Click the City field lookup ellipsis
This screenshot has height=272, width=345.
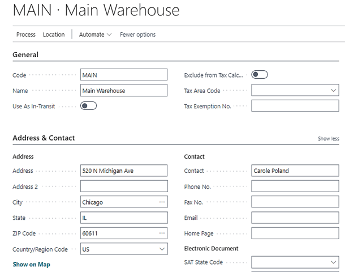point(162,202)
